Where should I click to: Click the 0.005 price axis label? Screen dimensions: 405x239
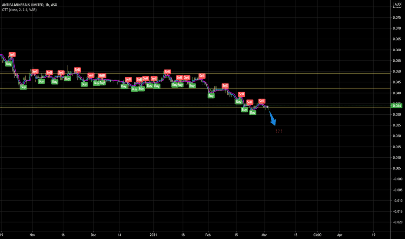[x=397, y=168]
